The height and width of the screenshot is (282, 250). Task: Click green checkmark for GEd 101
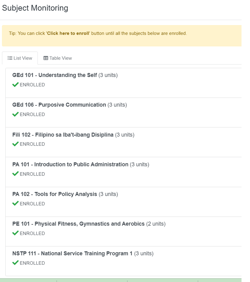tap(15, 84)
